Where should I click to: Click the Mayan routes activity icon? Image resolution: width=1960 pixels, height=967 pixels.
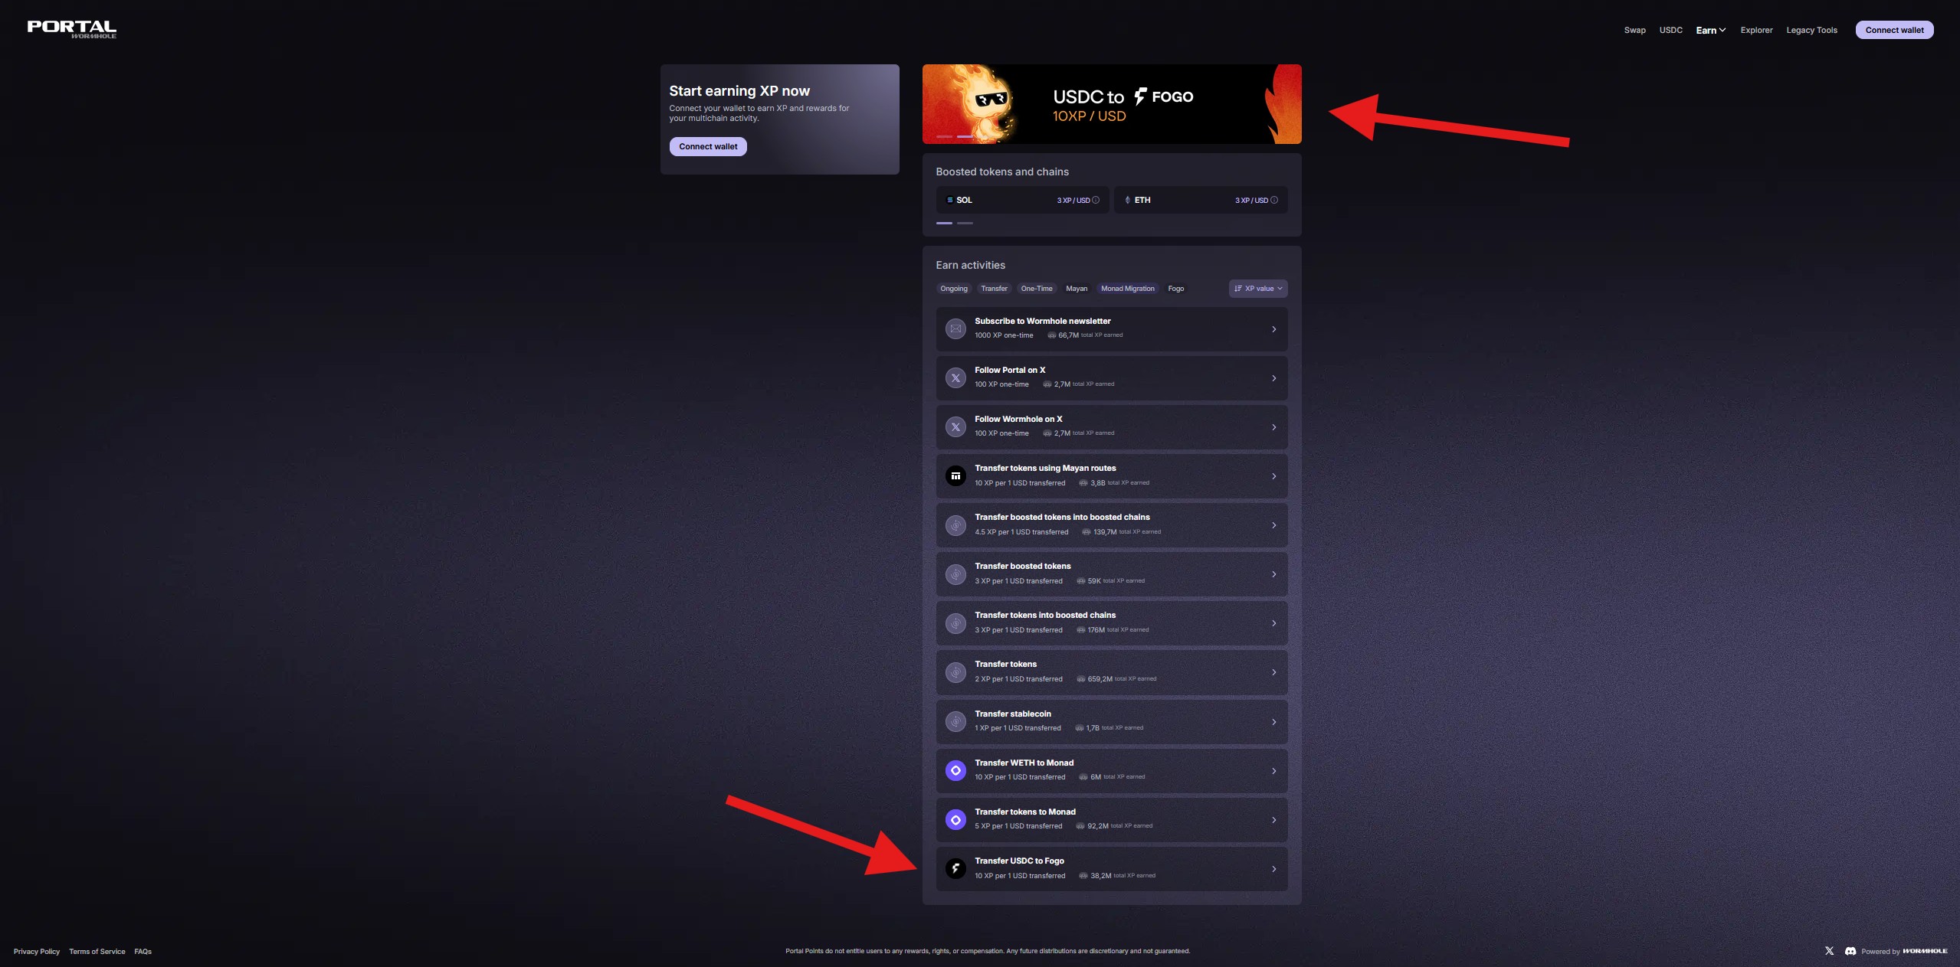point(955,475)
